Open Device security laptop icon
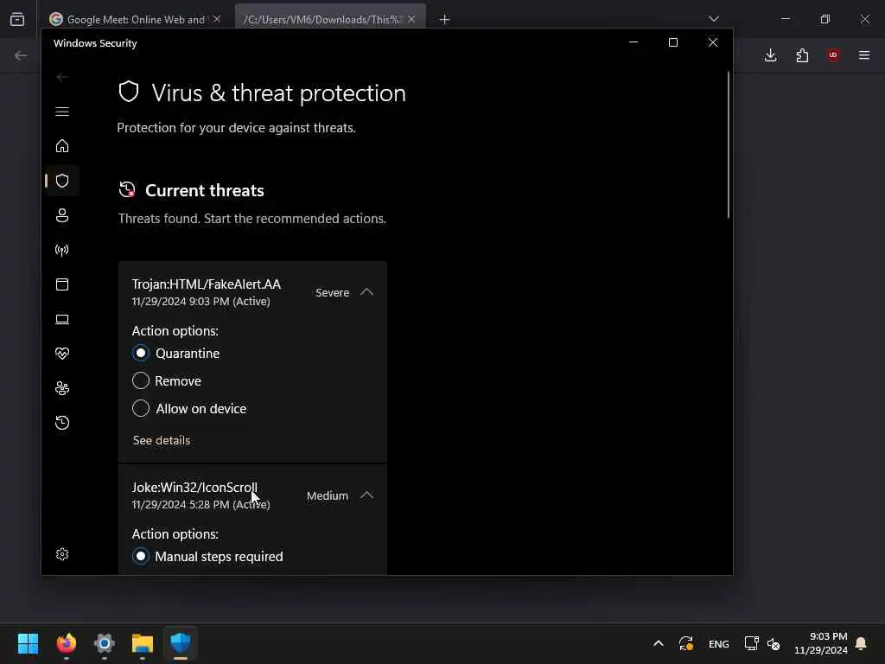Screen dimensions: 885x664 click(62, 319)
